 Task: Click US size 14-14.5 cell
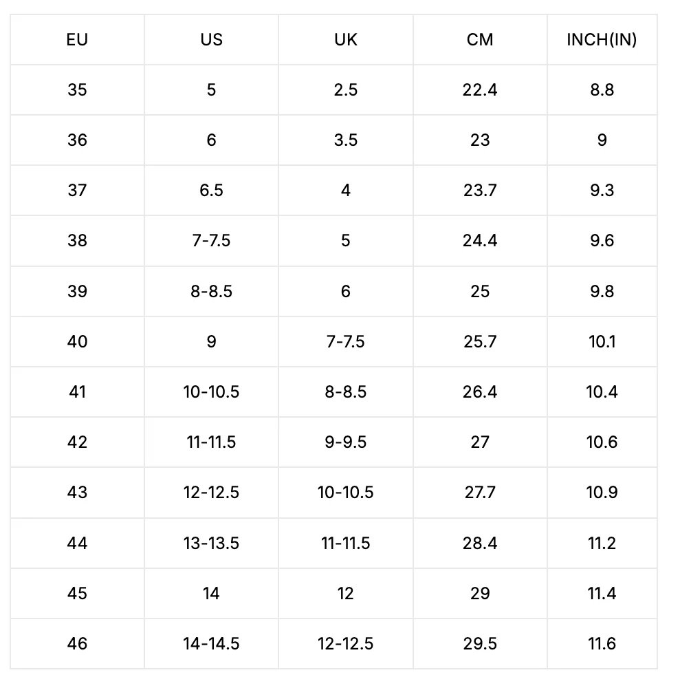click(211, 644)
